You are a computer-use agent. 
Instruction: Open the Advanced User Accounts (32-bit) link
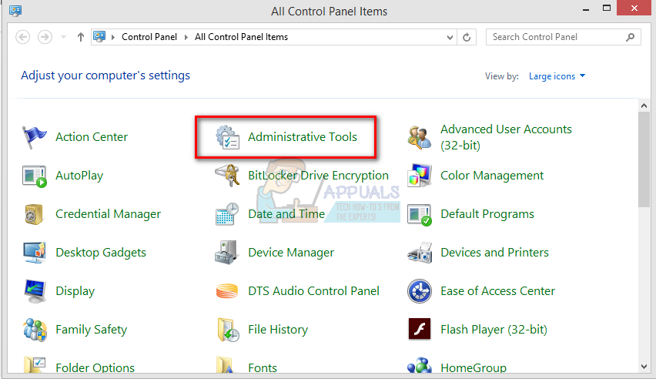[506, 137]
